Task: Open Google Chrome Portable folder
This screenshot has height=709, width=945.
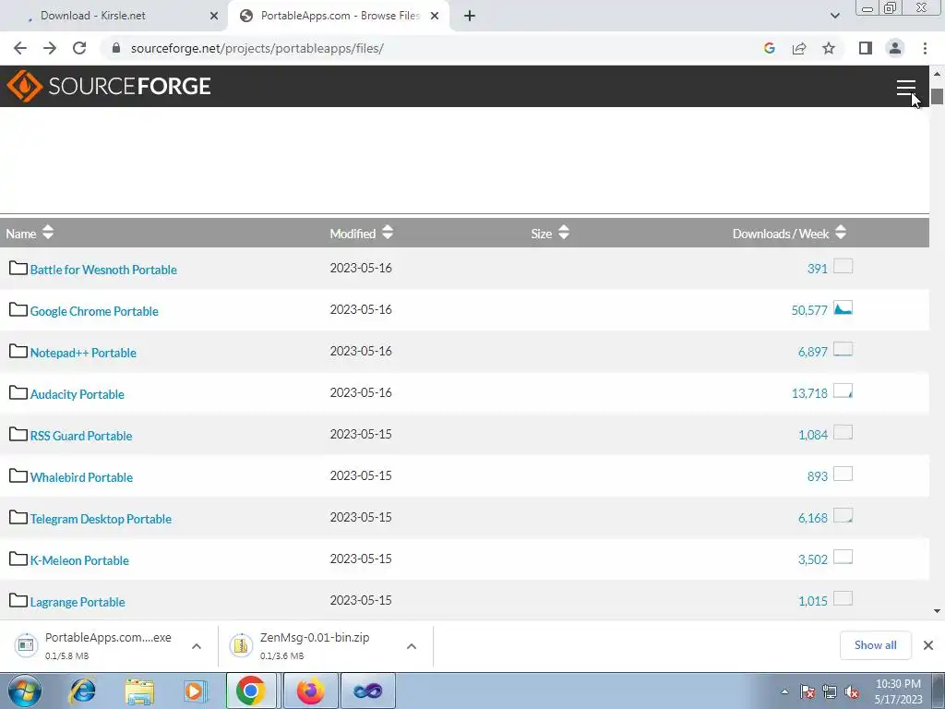Action: pos(94,311)
